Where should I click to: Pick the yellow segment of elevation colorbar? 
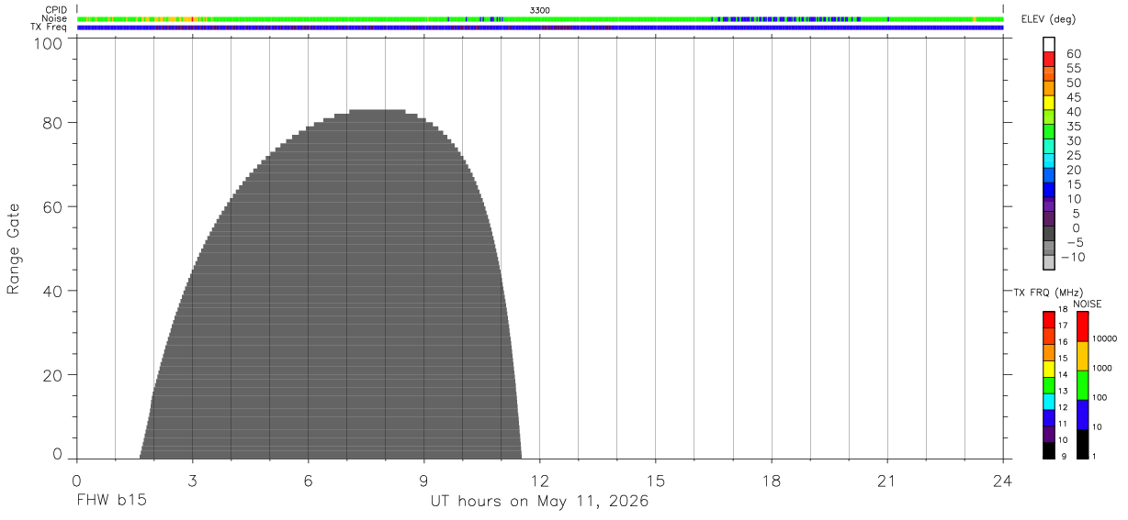coord(1049,102)
